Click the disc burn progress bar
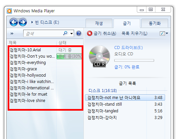Screen dimensions: 176x139 134,60
